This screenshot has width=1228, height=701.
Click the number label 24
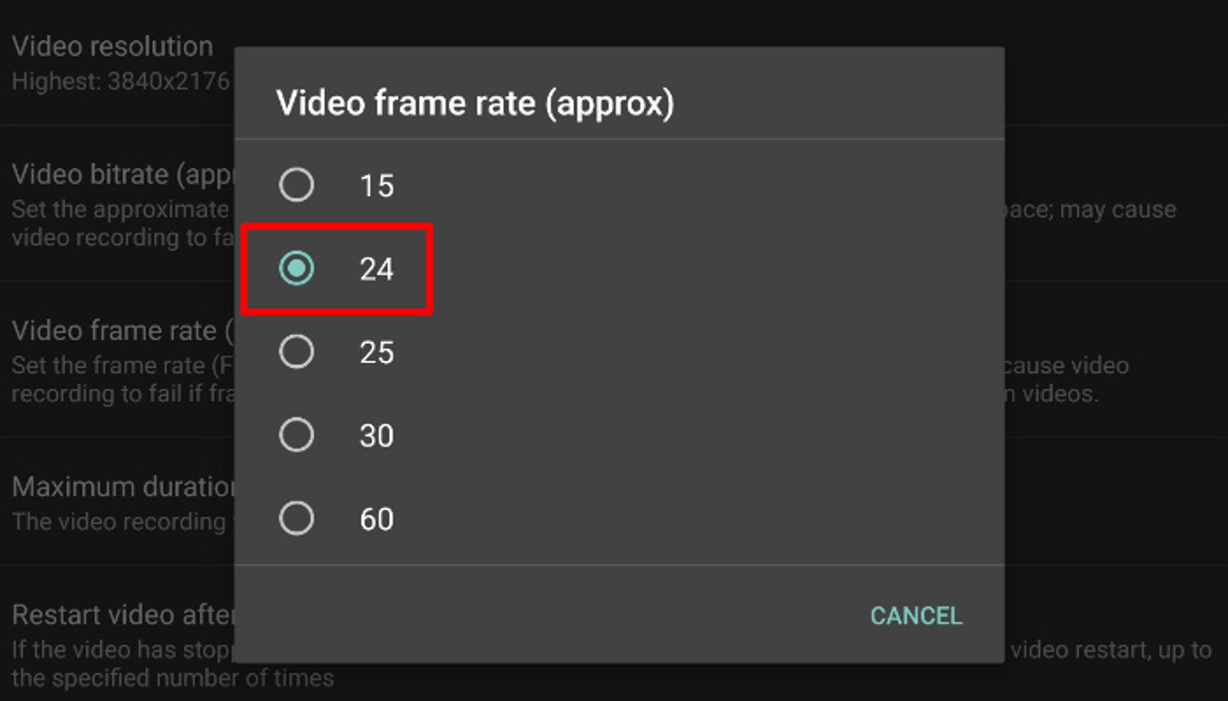[x=376, y=269]
